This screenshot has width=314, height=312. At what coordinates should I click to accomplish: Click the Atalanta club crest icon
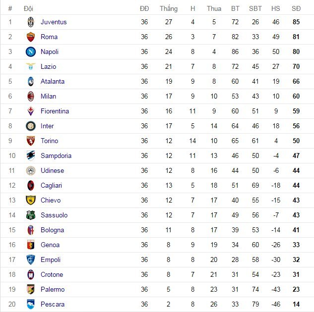pos(31,81)
